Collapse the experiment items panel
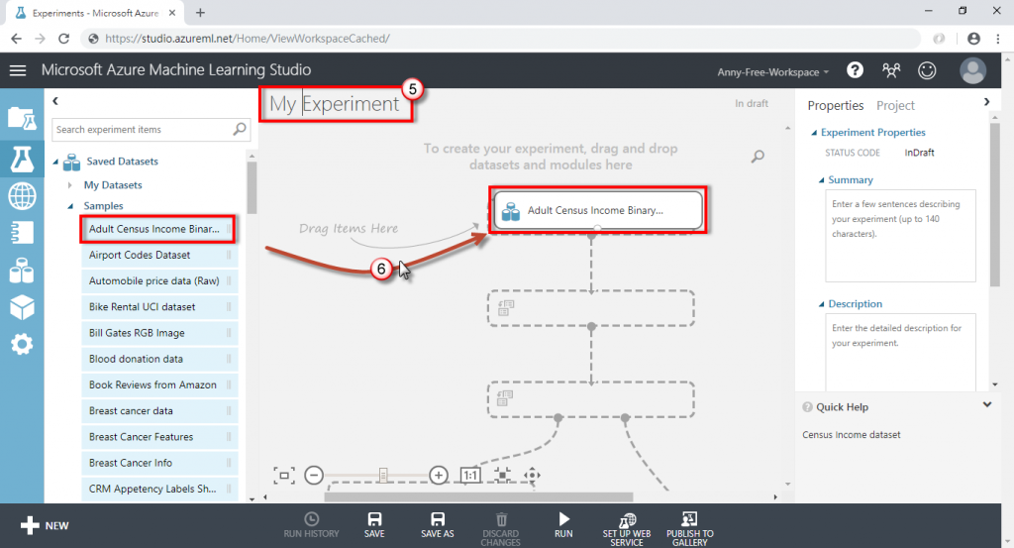The height and width of the screenshot is (548, 1014). [55, 101]
